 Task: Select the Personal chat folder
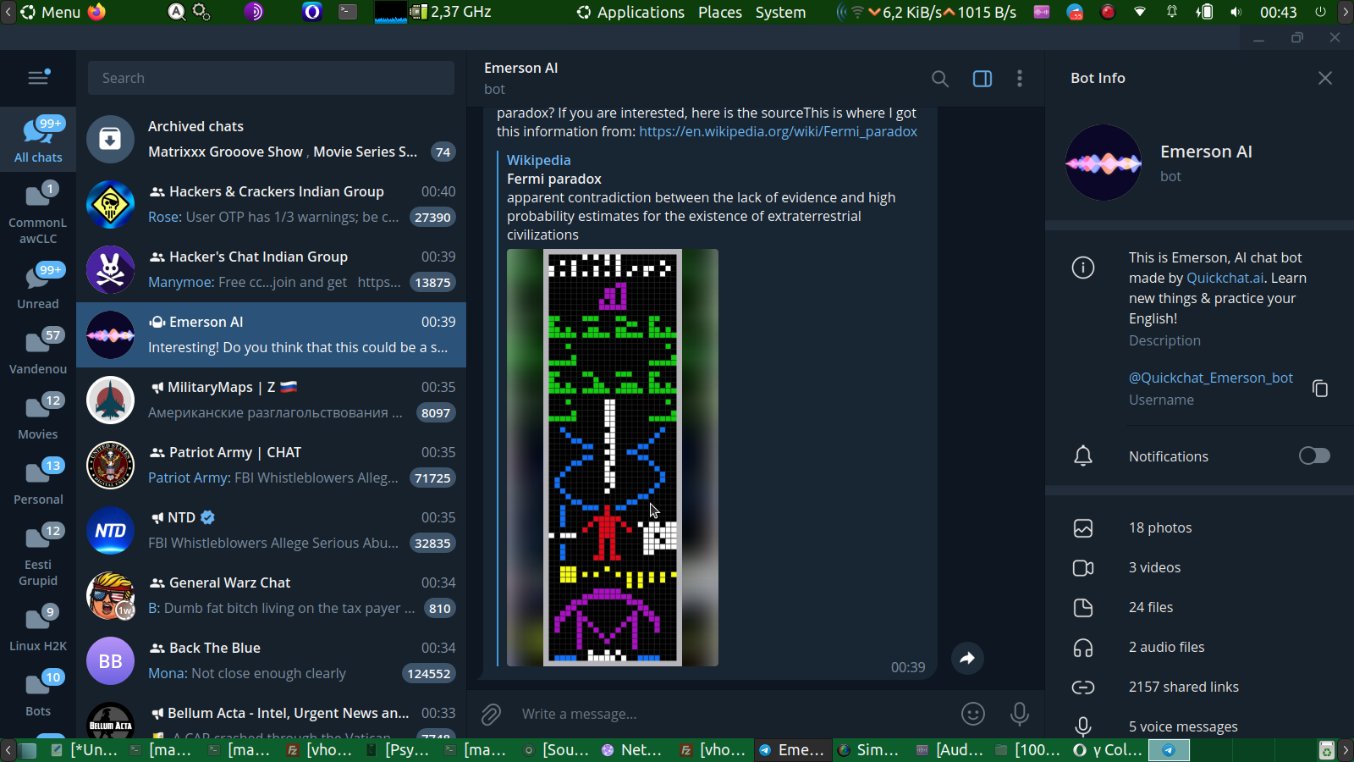point(38,481)
